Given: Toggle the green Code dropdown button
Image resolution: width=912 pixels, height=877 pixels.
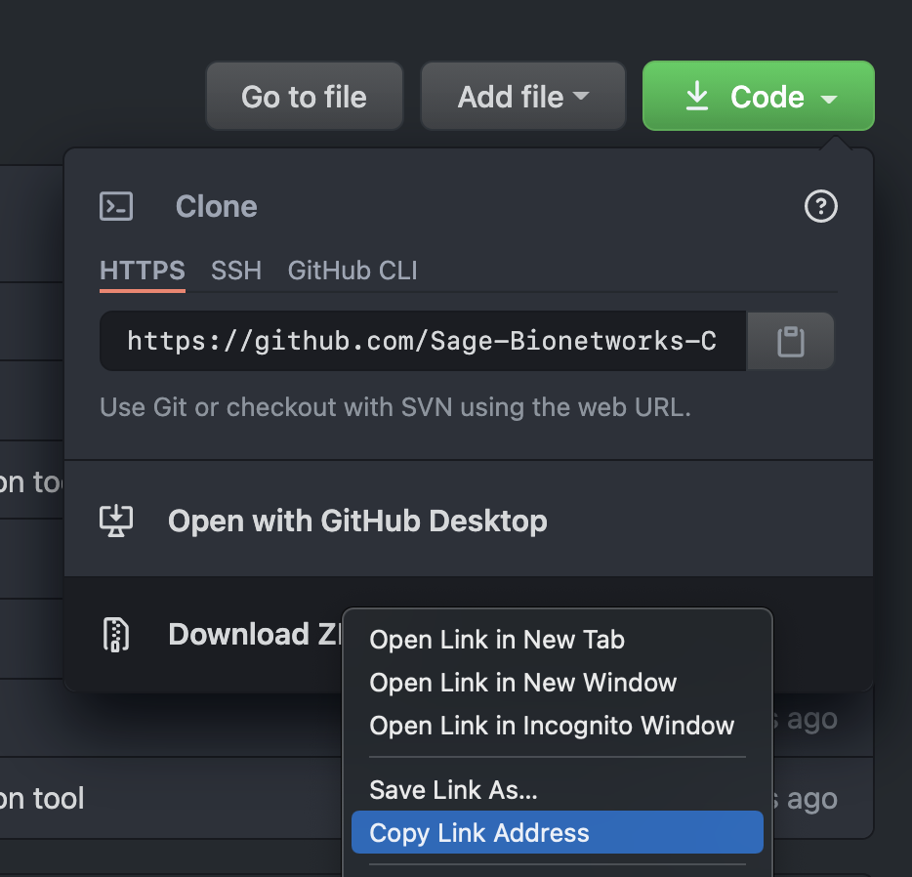Looking at the screenshot, I should point(759,96).
